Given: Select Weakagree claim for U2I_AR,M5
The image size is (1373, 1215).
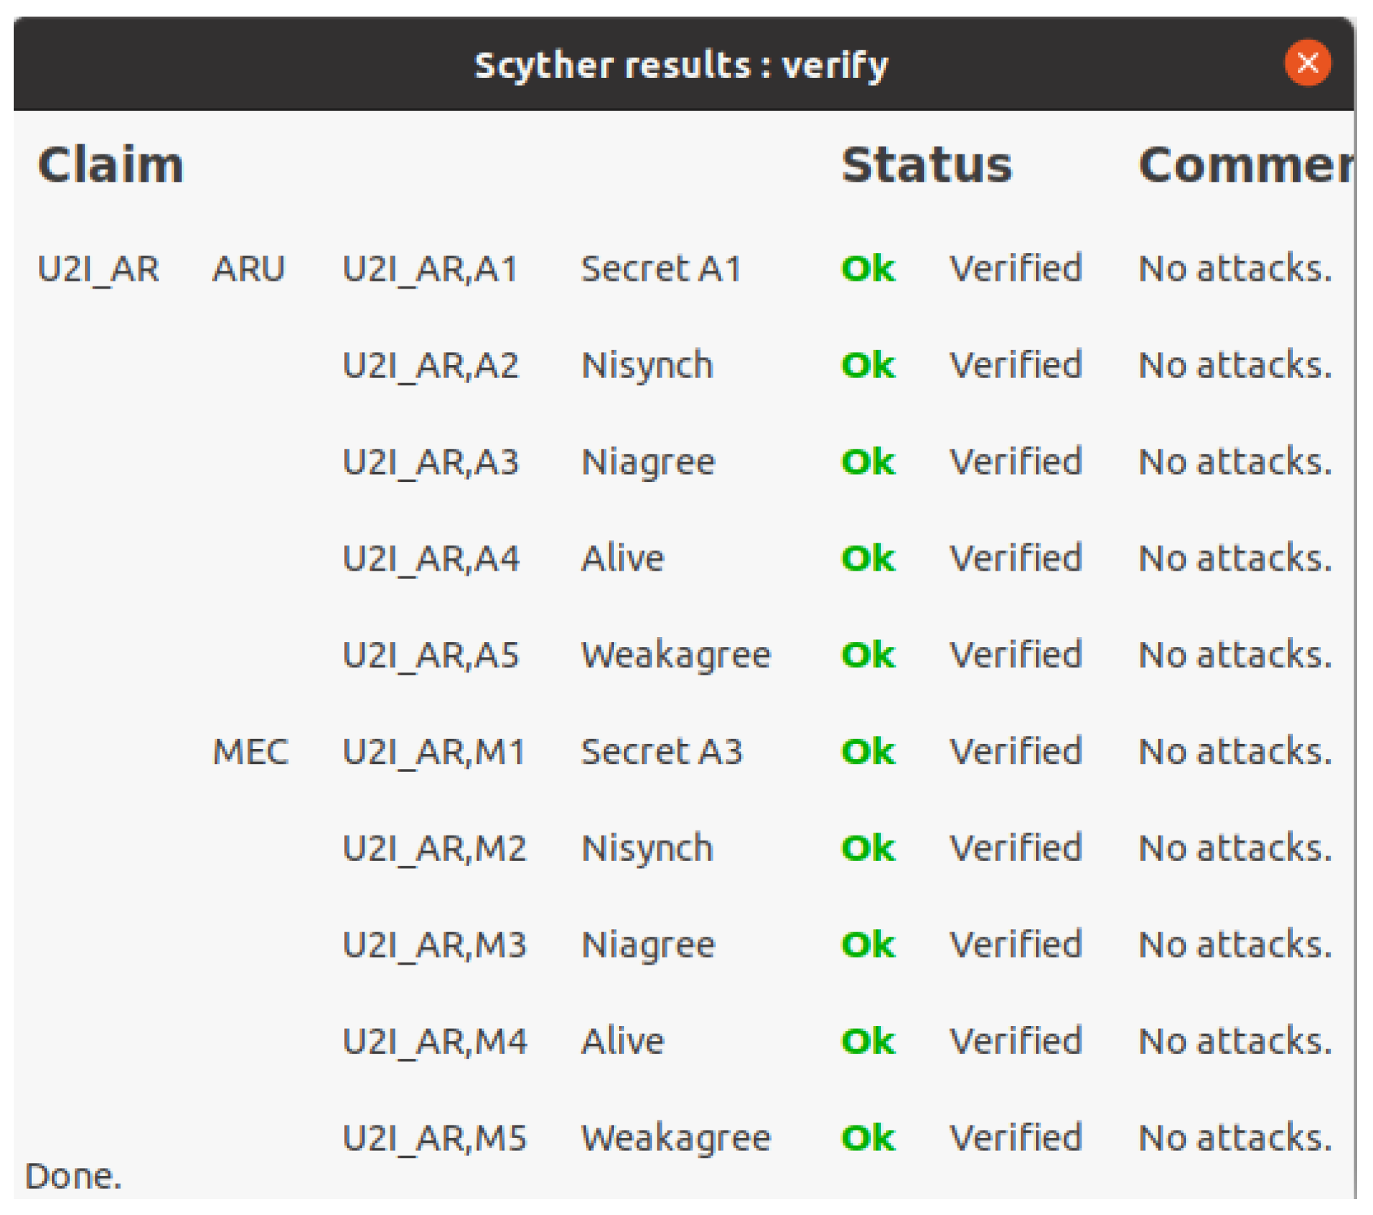Looking at the screenshot, I should click(676, 1138).
